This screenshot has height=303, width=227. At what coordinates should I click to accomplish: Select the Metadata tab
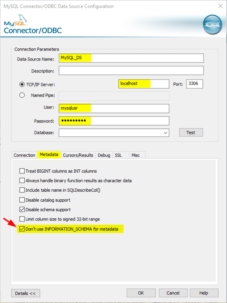pyautogui.click(x=49, y=154)
